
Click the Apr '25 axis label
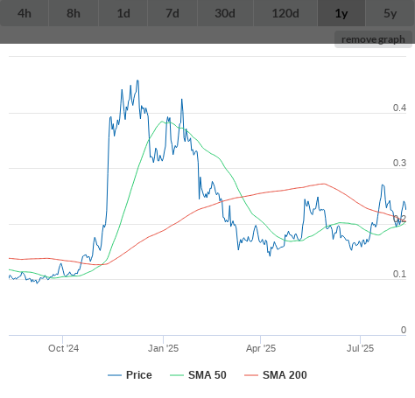tap(261, 348)
